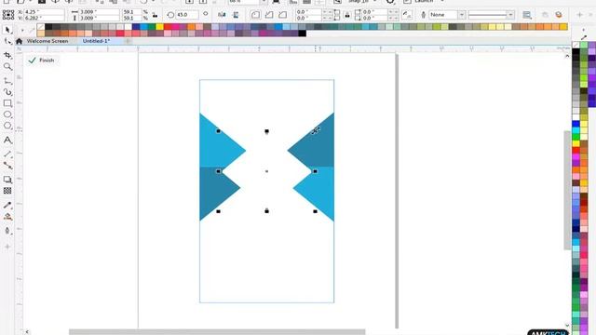The height and width of the screenshot is (335, 596).
Task: Open the Welcome Screen tab
Action: 47,41
